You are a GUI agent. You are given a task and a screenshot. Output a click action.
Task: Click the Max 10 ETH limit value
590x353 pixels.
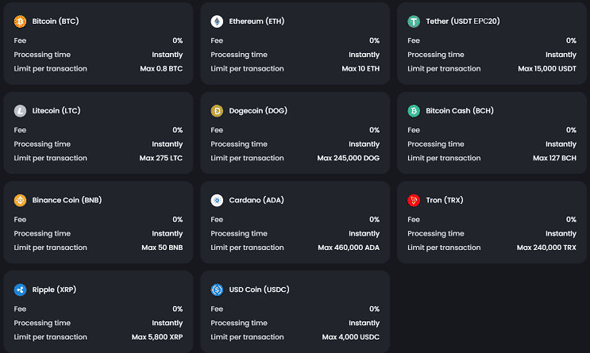[x=361, y=69]
